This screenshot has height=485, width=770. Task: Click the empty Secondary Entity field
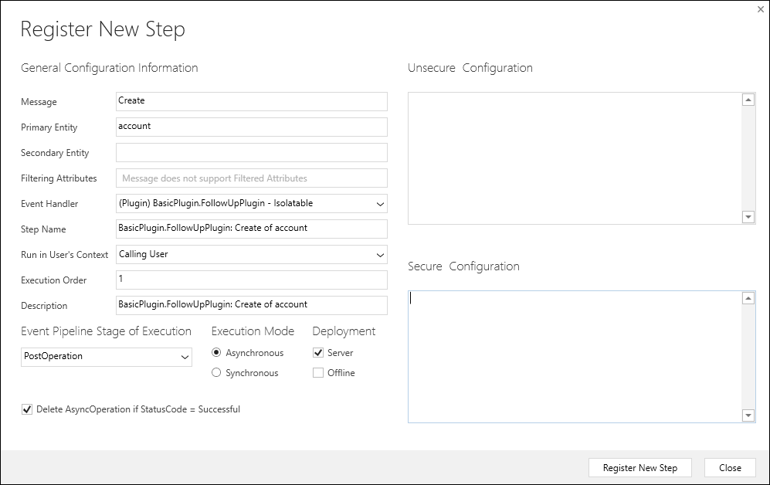point(251,152)
